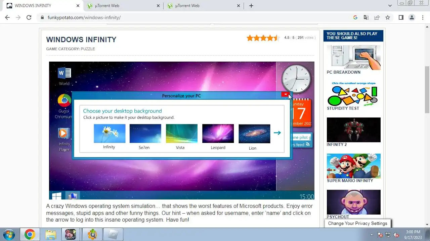Pick the Se7en desktop background

(x=145, y=133)
